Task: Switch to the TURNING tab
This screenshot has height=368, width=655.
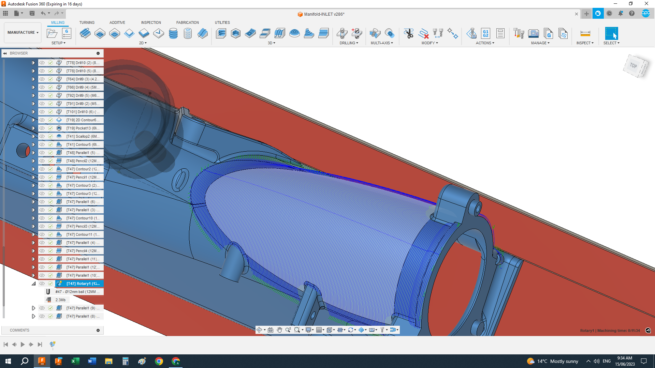Action: pyautogui.click(x=87, y=22)
